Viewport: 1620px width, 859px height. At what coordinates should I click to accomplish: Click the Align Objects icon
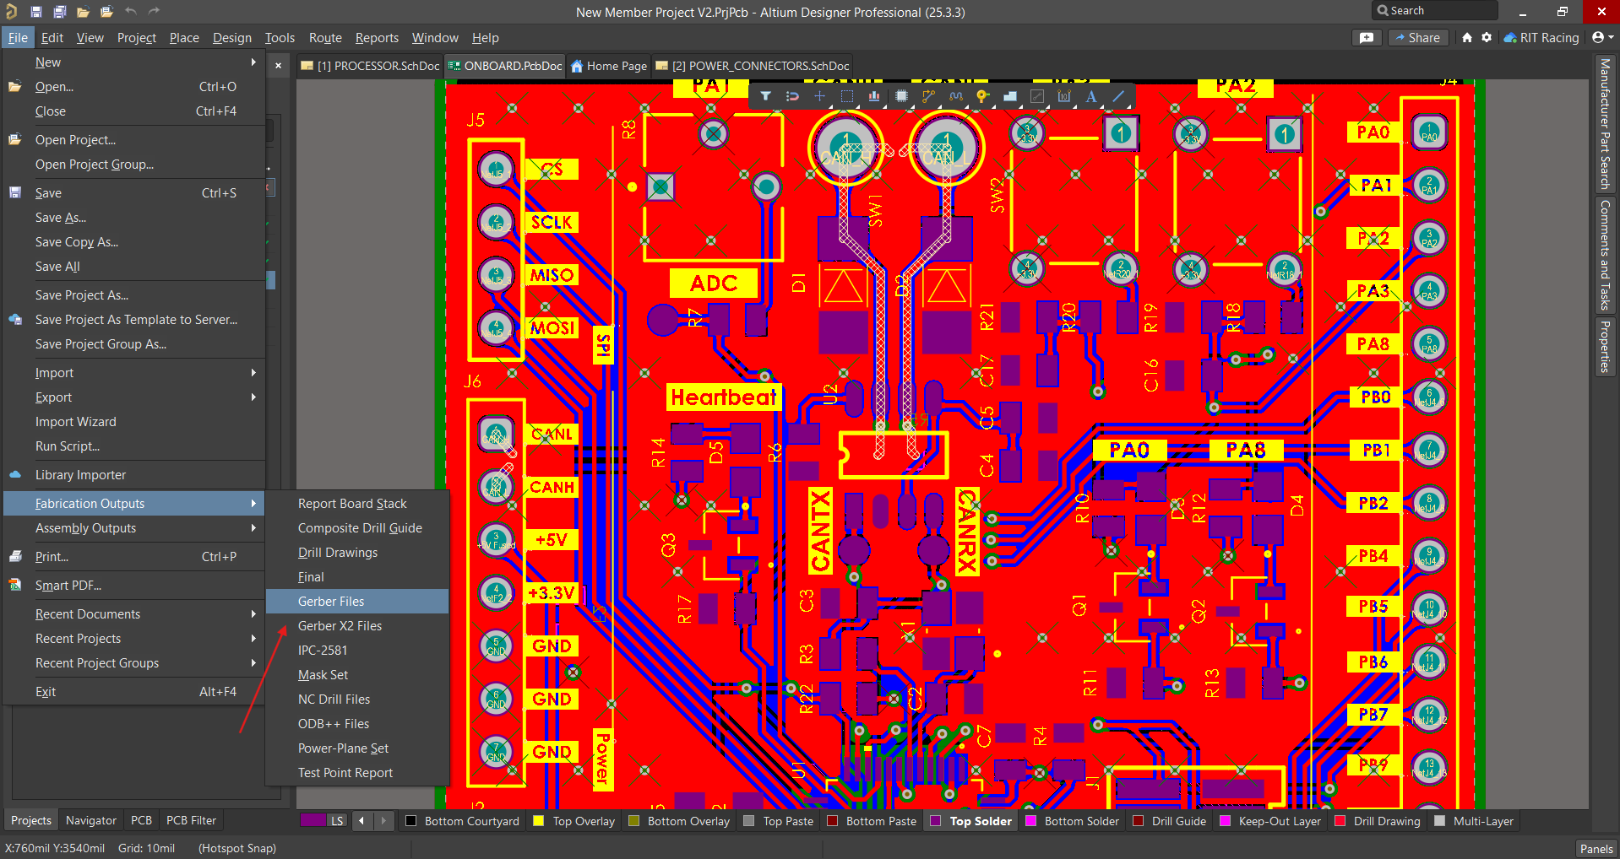pyautogui.click(x=874, y=96)
